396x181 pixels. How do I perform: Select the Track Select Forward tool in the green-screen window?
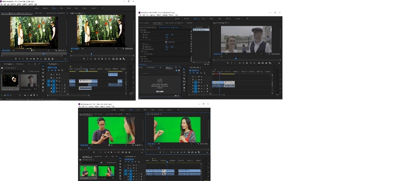(120, 161)
